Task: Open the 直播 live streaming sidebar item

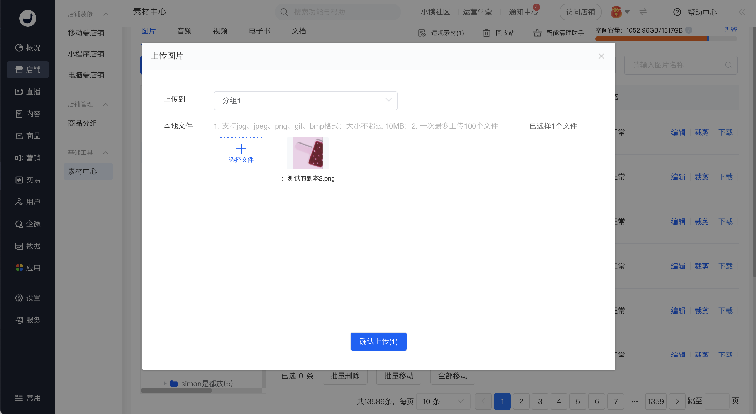Action: click(x=28, y=92)
